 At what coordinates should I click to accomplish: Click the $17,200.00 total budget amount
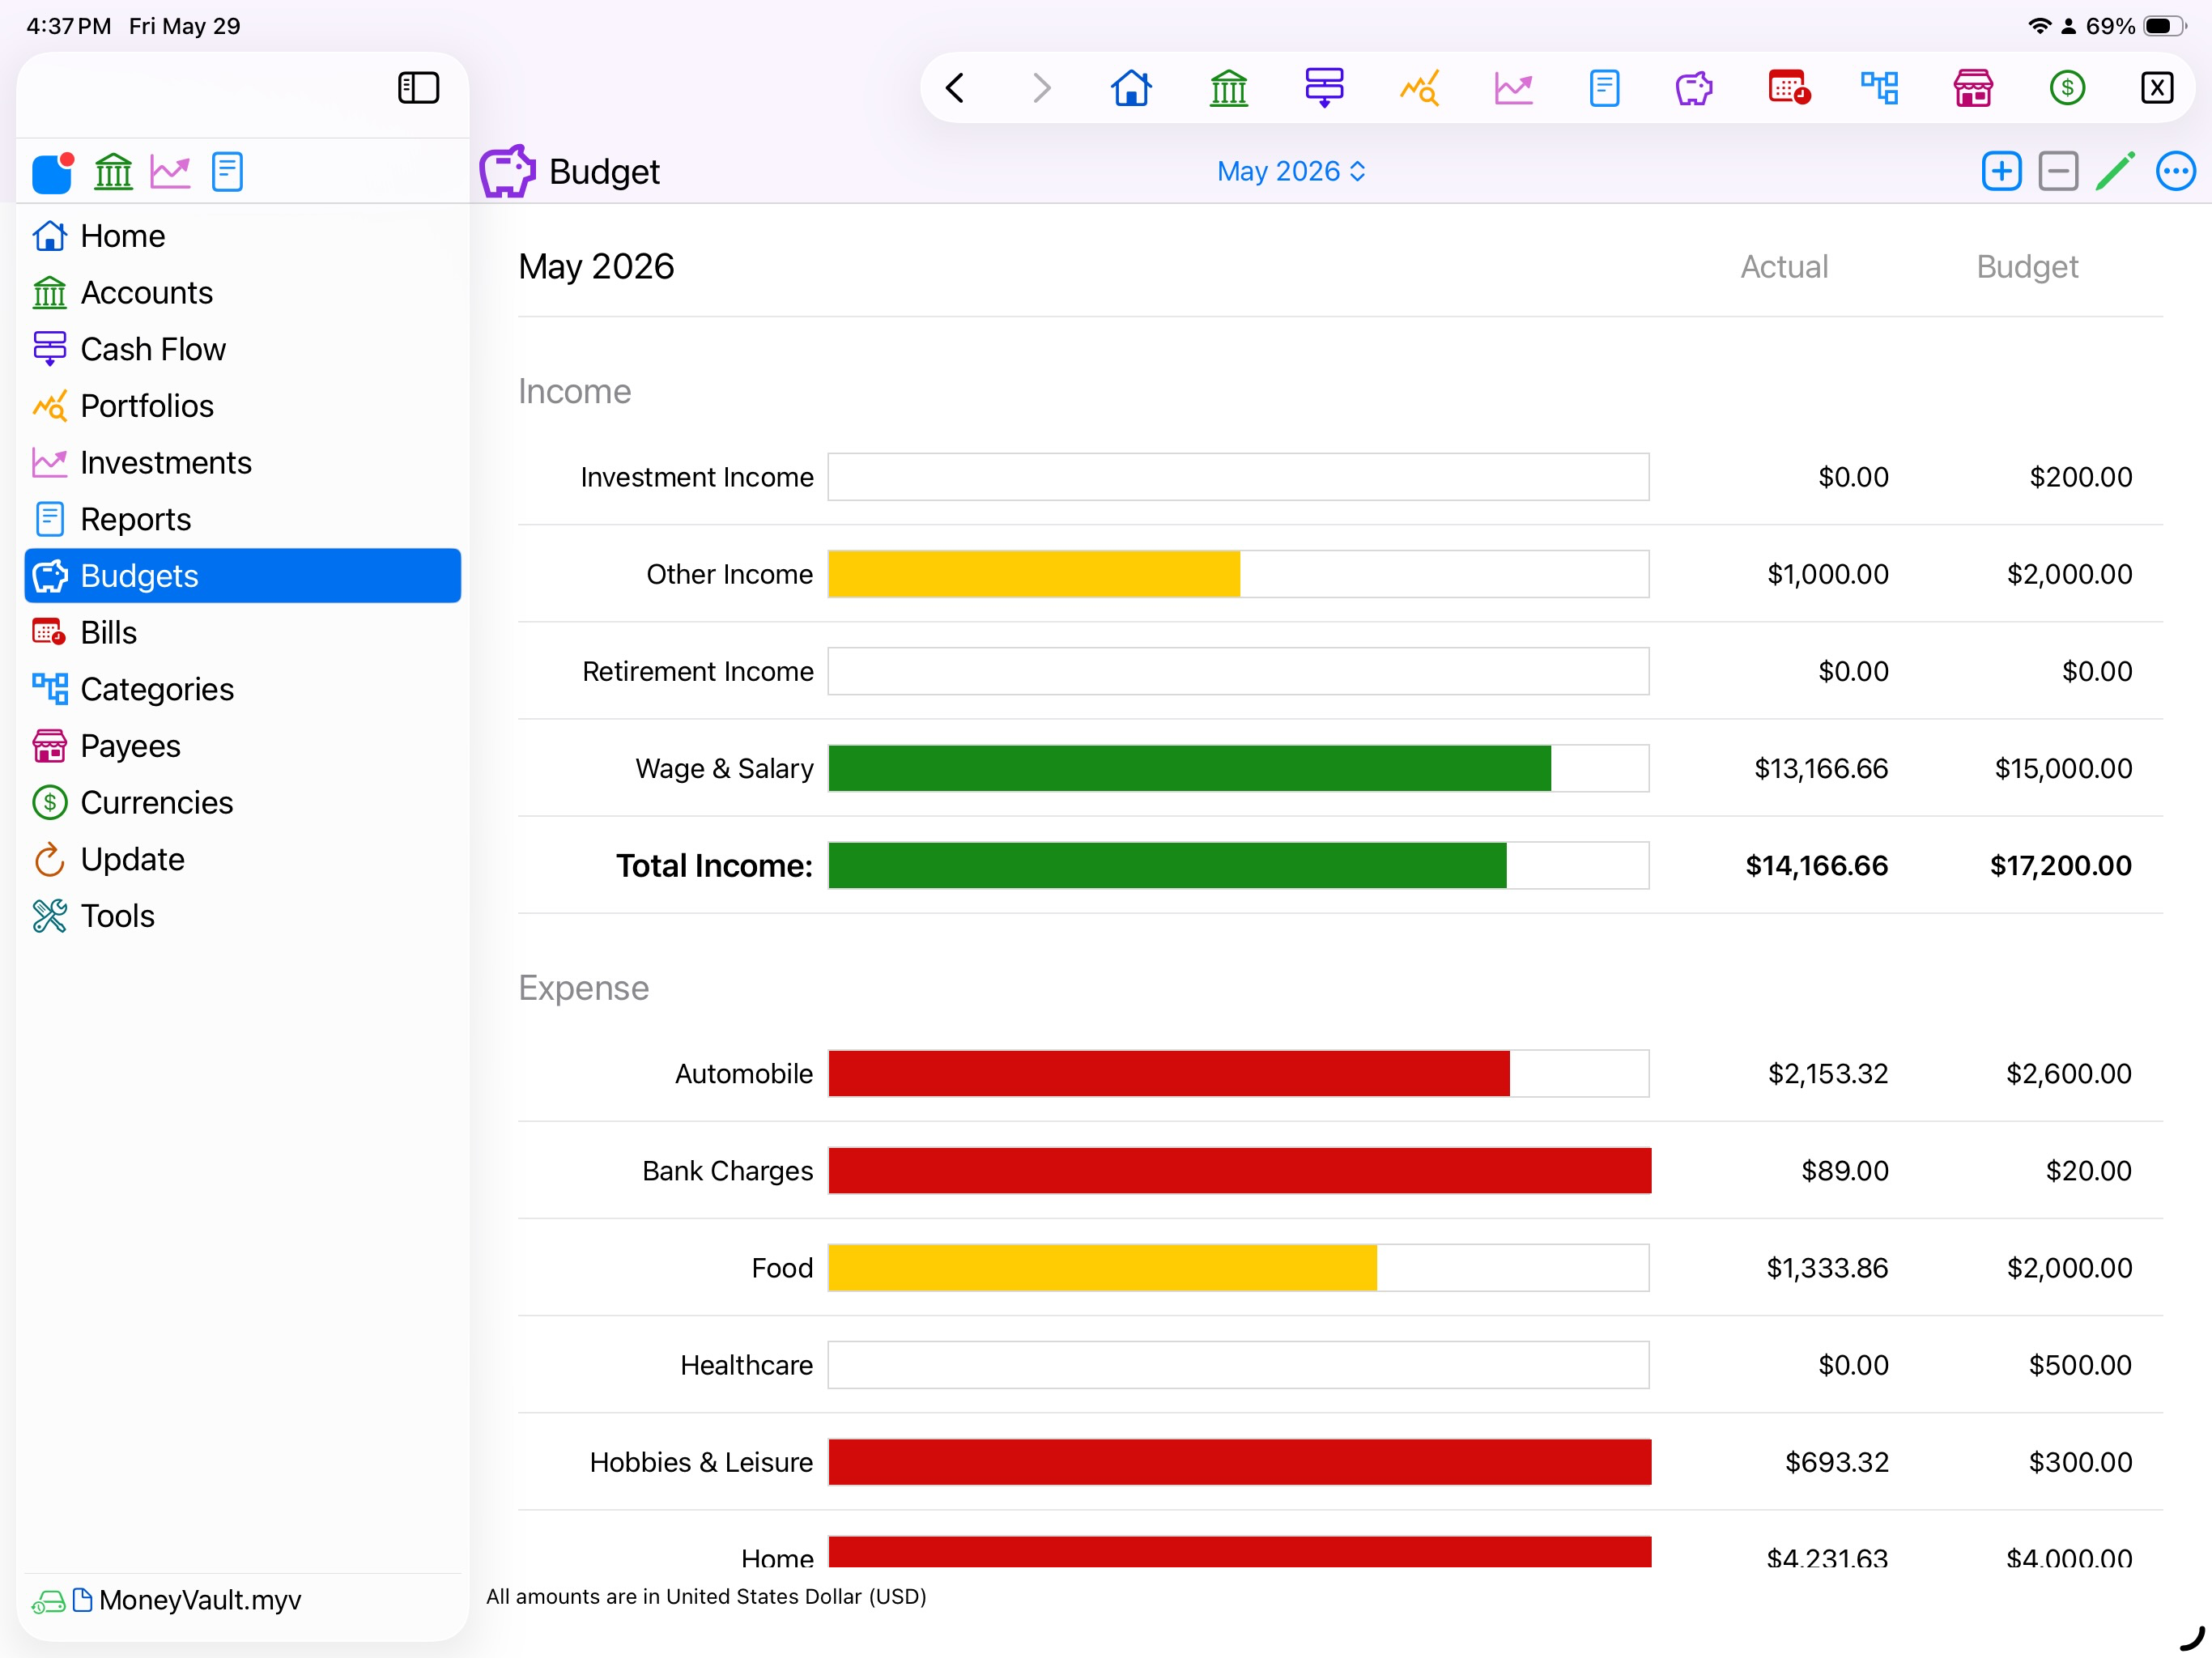2061,865
